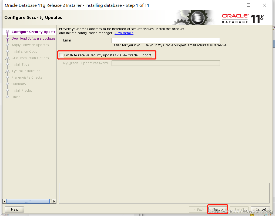Viewport: 275px width, 216px height.
Task: Close the installer window
Action: [x=264, y=5]
